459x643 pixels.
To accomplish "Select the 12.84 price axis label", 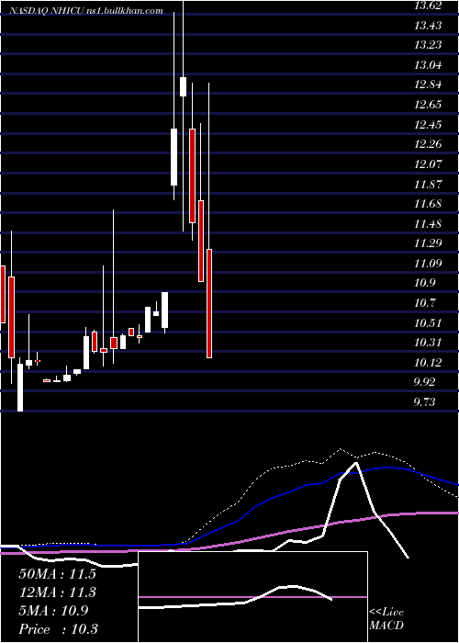I will (x=428, y=85).
